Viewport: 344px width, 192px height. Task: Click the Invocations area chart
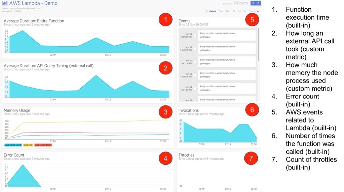click(220, 133)
